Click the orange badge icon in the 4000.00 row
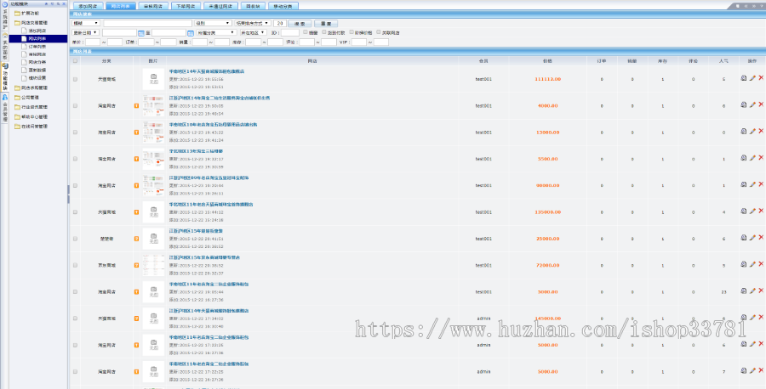 pos(136,106)
